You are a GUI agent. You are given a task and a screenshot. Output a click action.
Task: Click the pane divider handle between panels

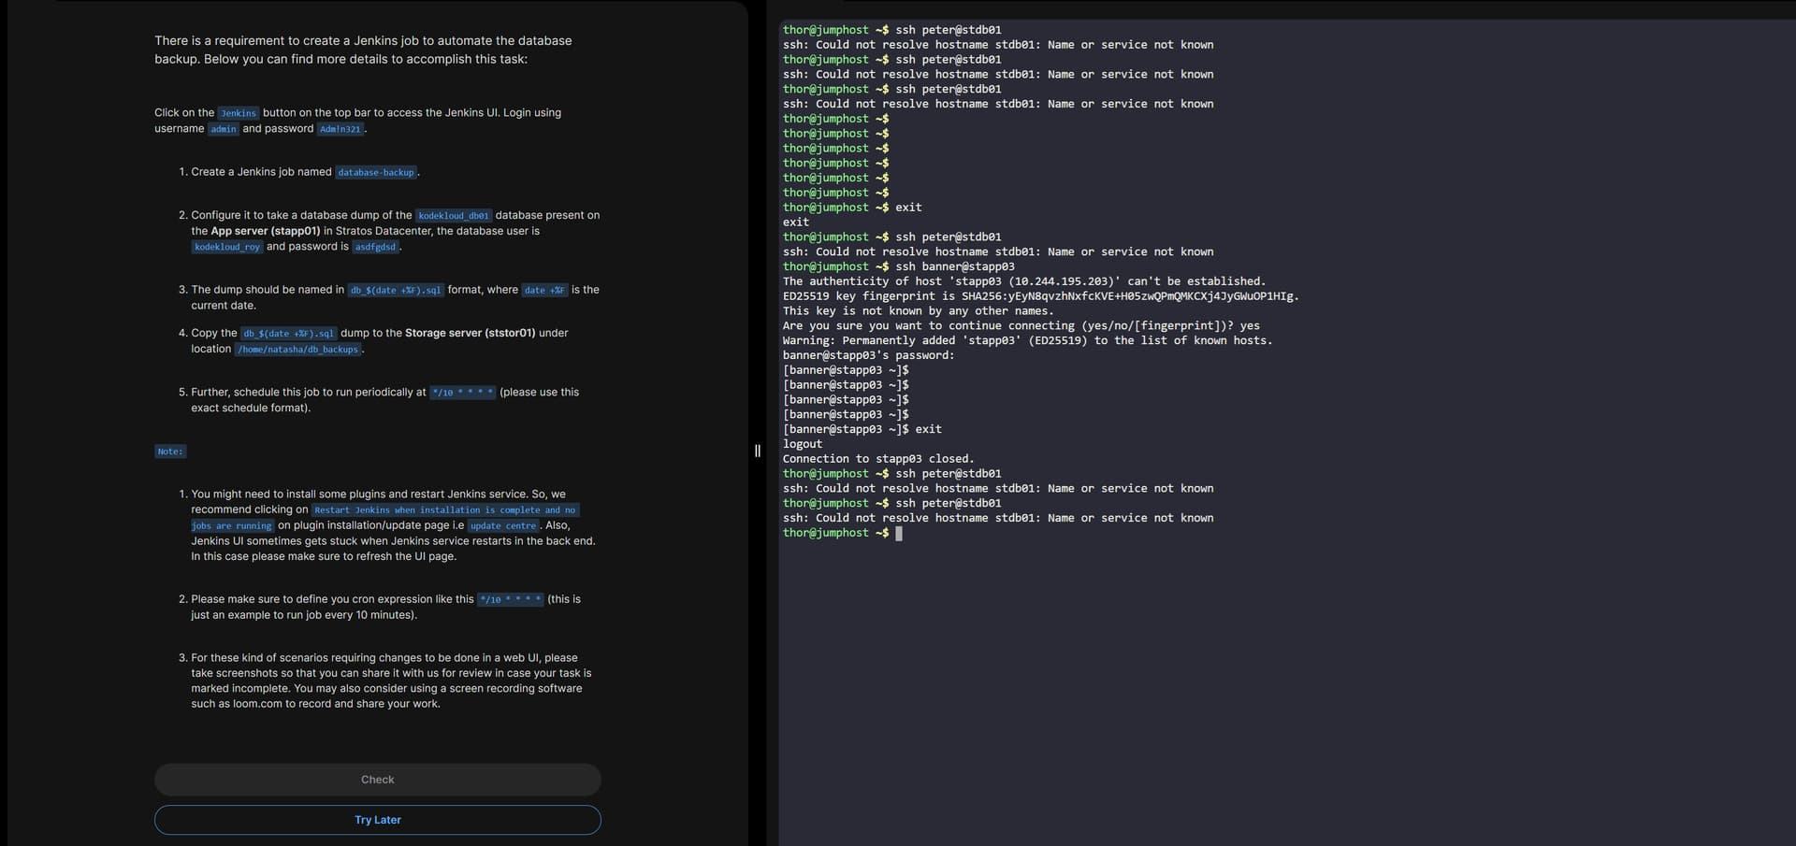[757, 451]
